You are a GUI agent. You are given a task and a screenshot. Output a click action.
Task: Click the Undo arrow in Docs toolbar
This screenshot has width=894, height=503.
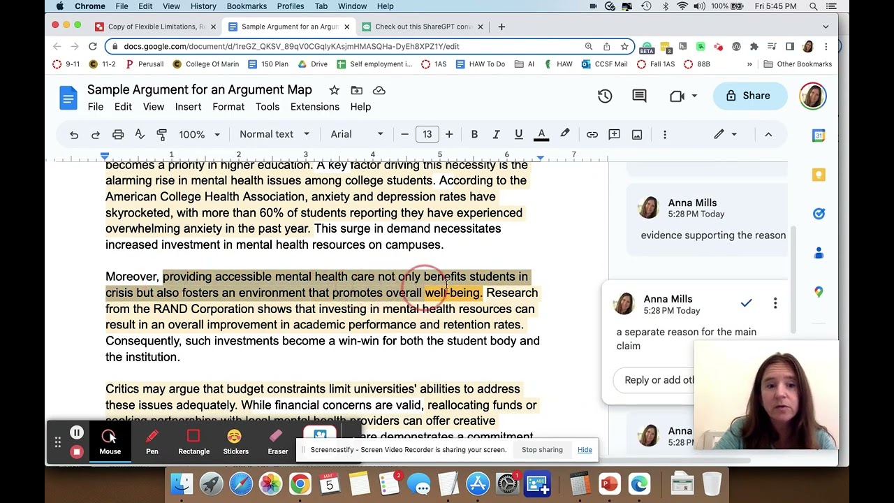pyautogui.click(x=73, y=134)
